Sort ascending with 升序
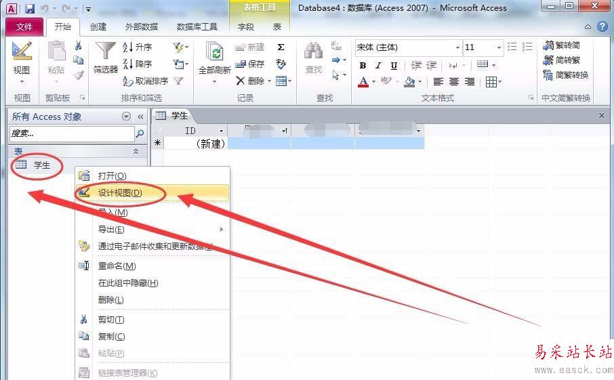614x380 pixels. click(137, 47)
